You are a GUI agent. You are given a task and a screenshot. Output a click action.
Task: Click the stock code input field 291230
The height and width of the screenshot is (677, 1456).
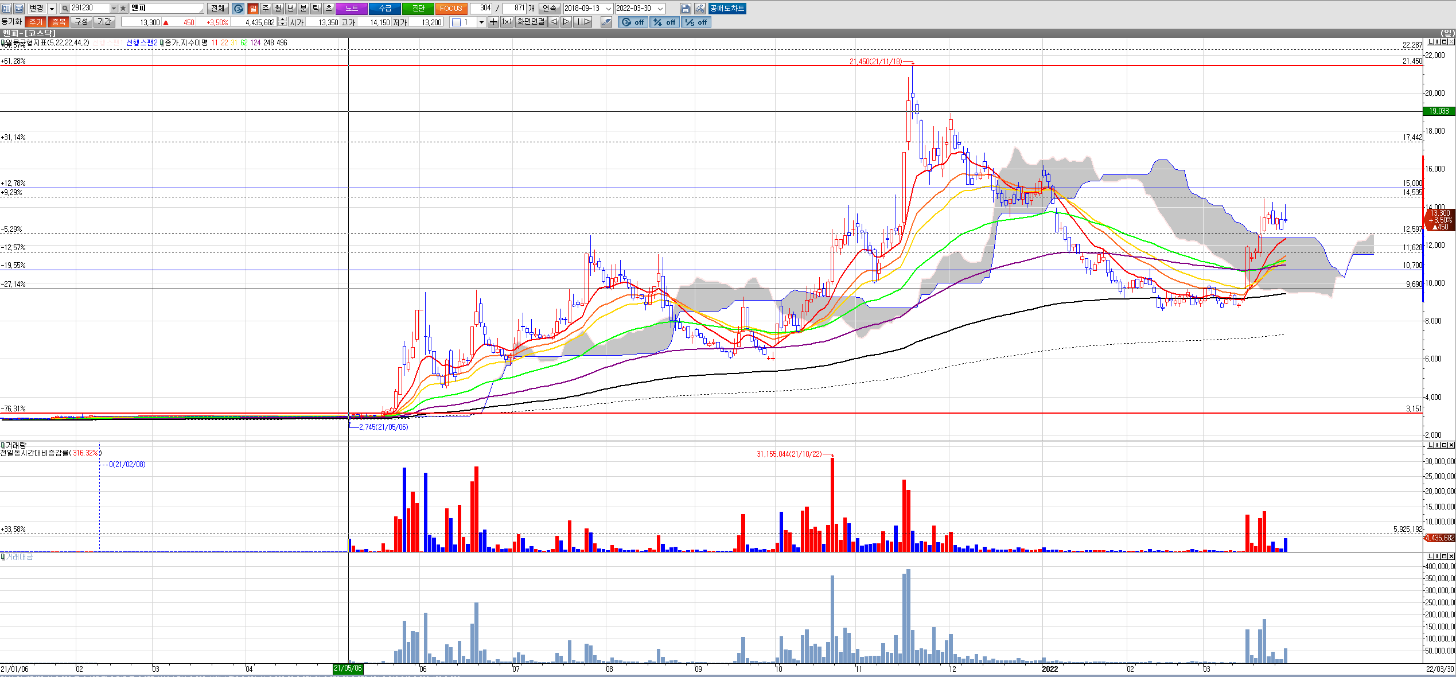(x=89, y=8)
